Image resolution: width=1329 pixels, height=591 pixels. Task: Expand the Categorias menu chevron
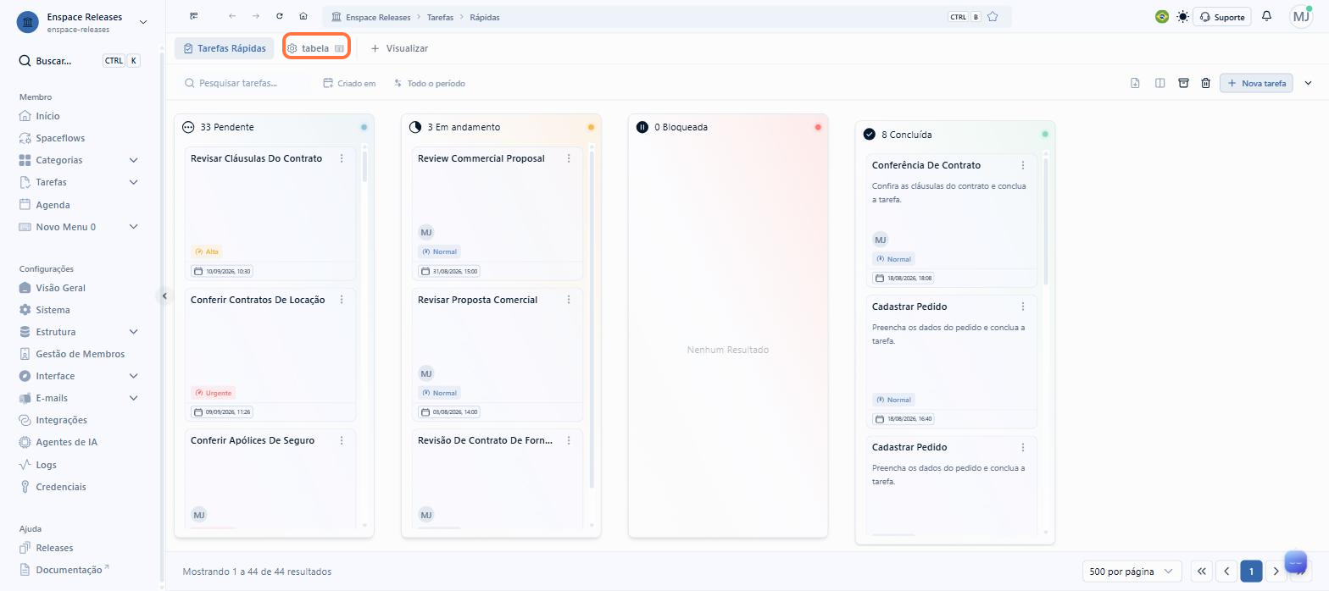(x=133, y=160)
